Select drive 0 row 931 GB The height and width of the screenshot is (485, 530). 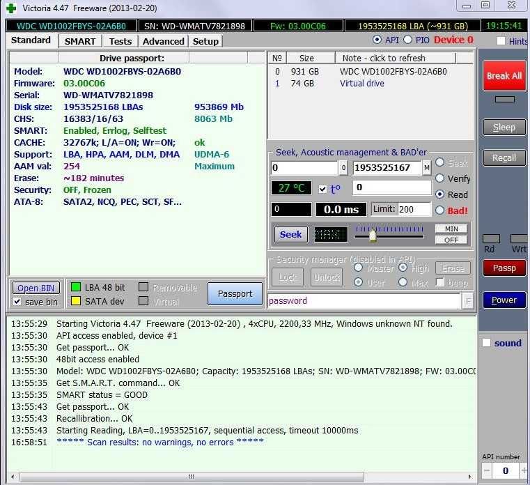click(371, 71)
